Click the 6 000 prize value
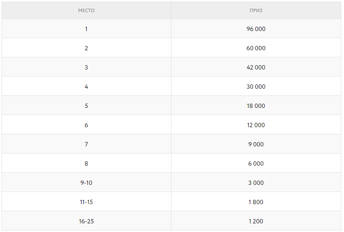 [256, 164]
